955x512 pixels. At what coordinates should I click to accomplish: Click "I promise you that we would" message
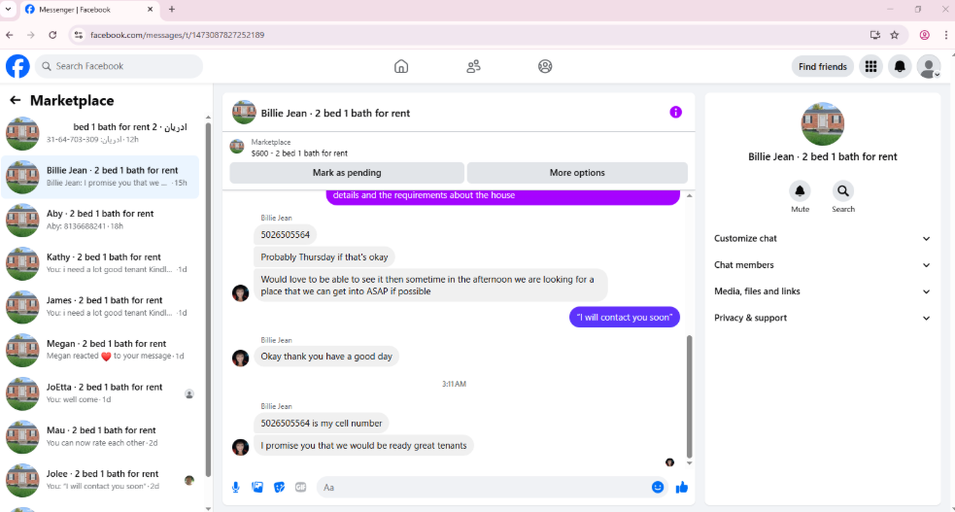[363, 446]
